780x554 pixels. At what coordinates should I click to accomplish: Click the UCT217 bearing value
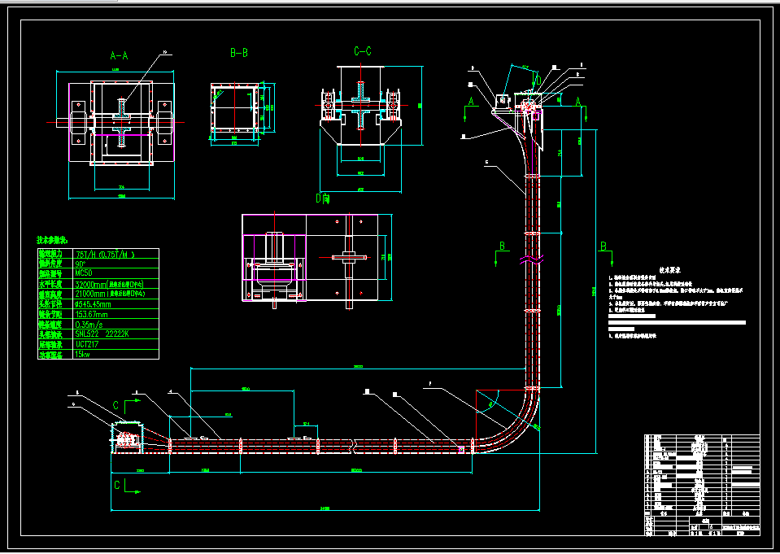[85, 344]
